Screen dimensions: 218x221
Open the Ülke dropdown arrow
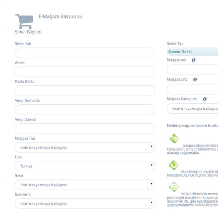click(x=152, y=166)
